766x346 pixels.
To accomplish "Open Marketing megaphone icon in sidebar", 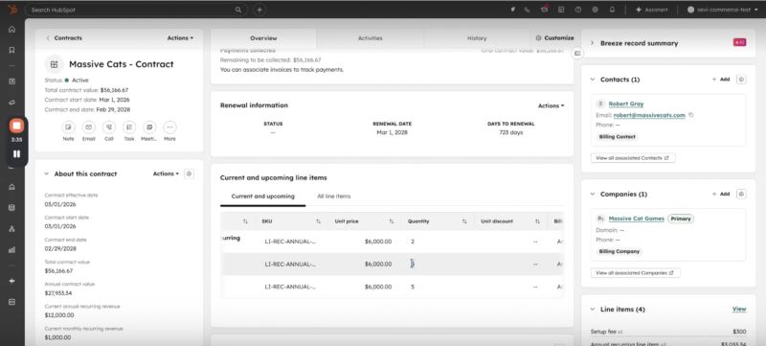I will [x=12, y=103].
